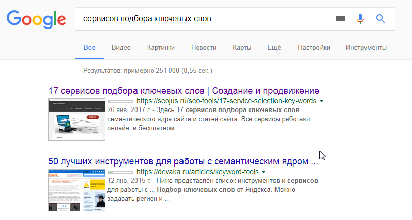Open the Новости tab
Image resolution: width=412 pixels, height=220 pixels.
click(x=204, y=48)
